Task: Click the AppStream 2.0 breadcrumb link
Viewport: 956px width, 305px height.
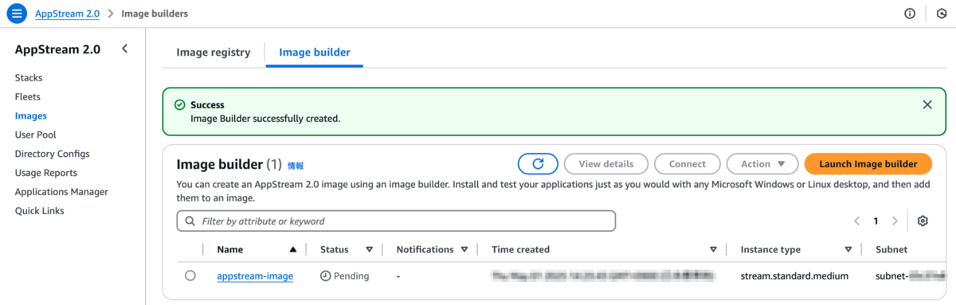Action: click(68, 14)
